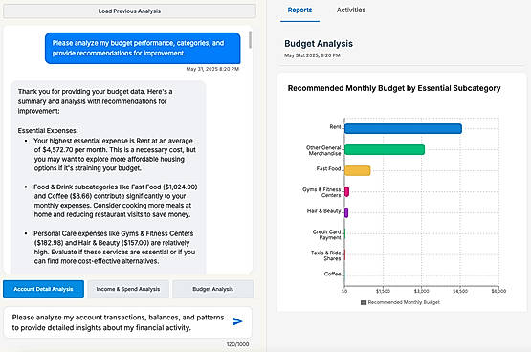Viewport: 531px width, 352px height.
Task: Click the bullet about Rent at $4,572.70
Action: pyautogui.click(x=115, y=154)
